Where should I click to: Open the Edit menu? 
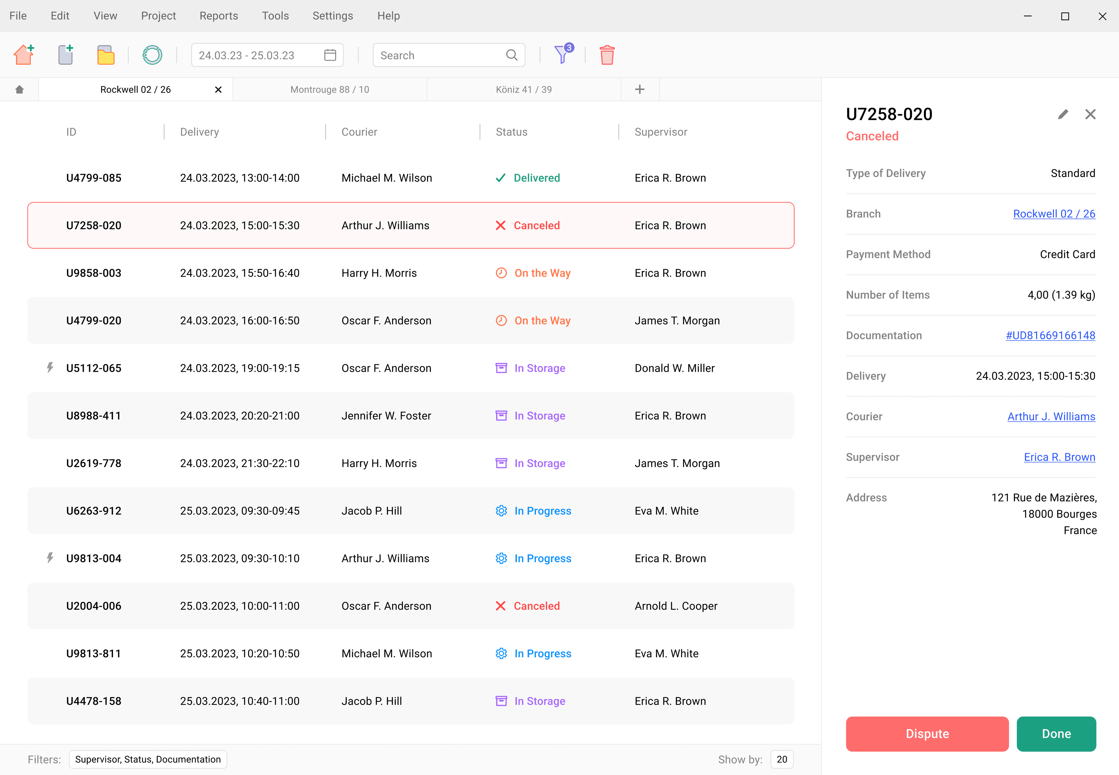point(60,16)
